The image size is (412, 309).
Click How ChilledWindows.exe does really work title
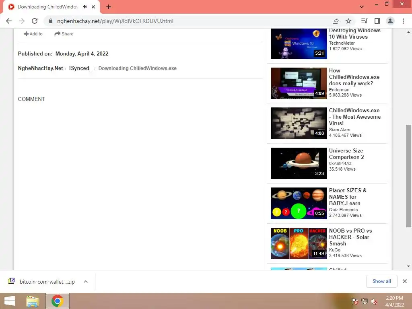(x=354, y=77)
